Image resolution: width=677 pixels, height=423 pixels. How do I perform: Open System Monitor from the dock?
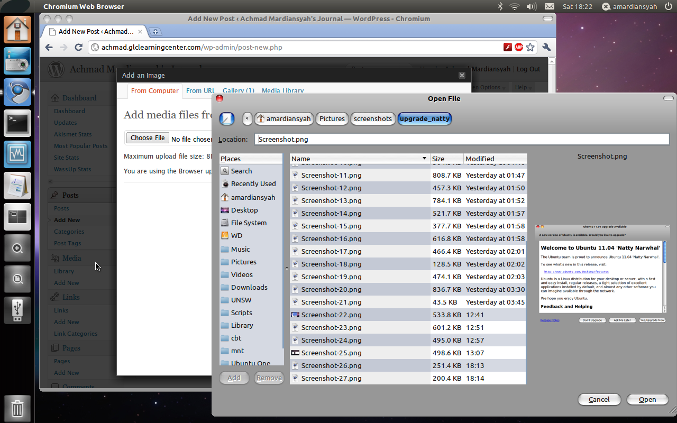pos(18,154)
